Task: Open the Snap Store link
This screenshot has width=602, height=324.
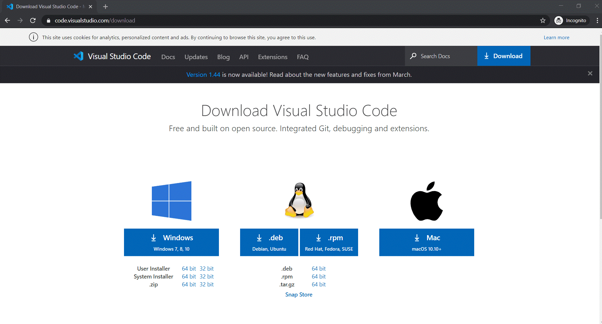Action: coord(299,294)
